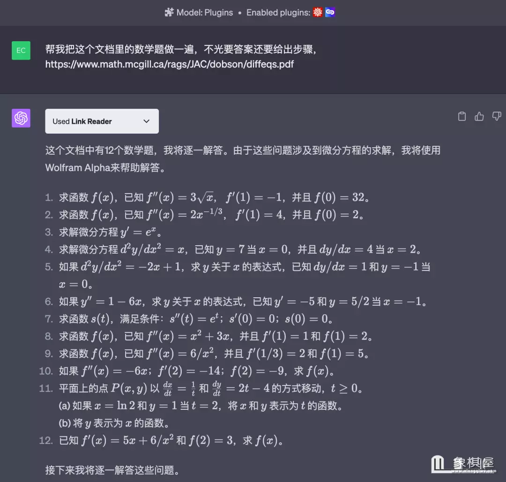Click the green EC user avatar
506x482 pixels.
[21, 51]
